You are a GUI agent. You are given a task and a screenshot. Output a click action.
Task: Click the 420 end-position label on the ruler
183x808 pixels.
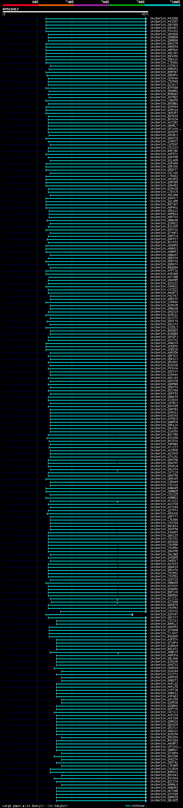pos(144,14)
